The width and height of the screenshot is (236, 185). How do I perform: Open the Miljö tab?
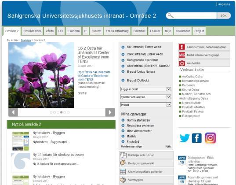pos(168,31)
